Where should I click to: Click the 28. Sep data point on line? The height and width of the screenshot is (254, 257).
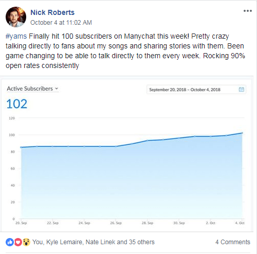click(148, 141)
